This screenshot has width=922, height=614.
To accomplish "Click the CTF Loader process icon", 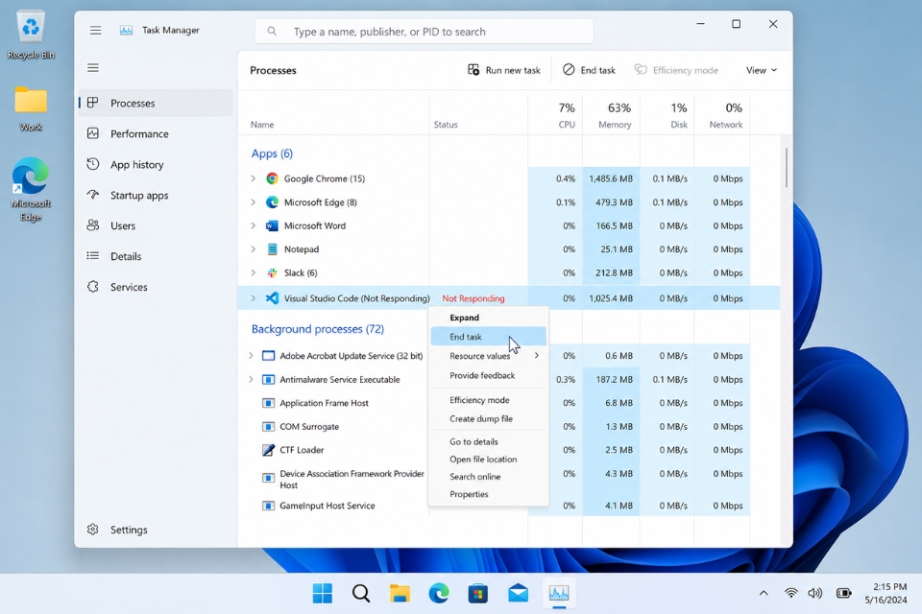I will click(x=268, y=450).
